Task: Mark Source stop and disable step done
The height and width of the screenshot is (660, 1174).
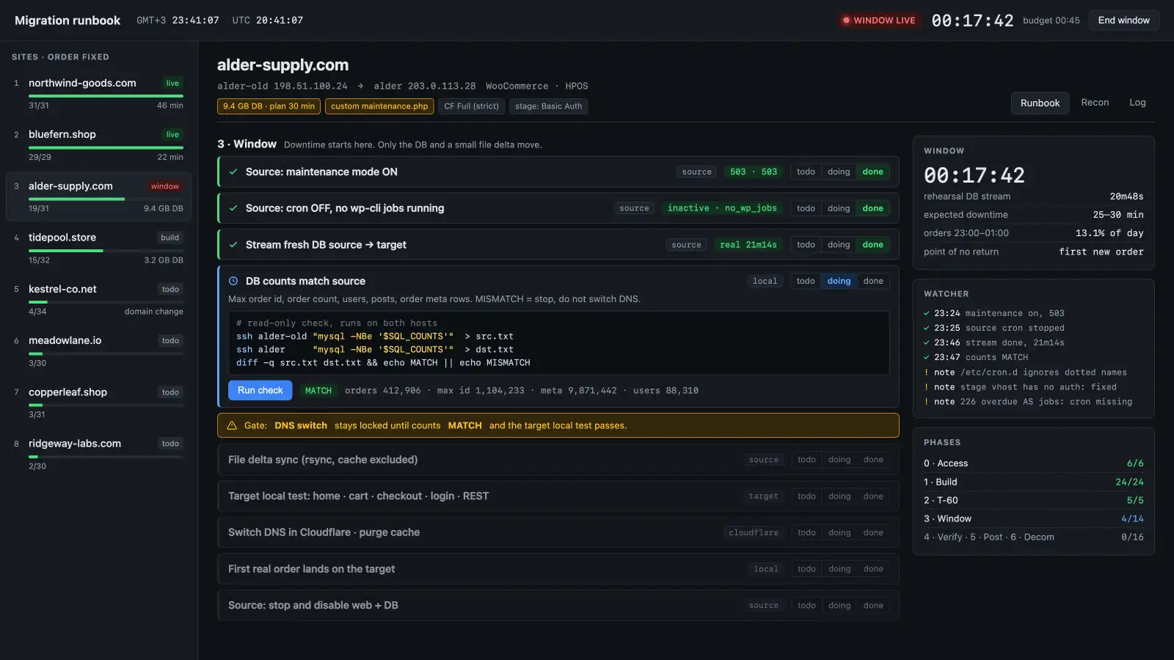Action: [x=873, y=606]
